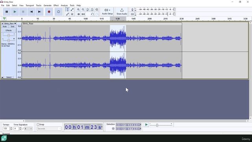Viewport: 252px width, 142px height.
Task: Click the Tempo value field
Action: [x=6, y=129]
